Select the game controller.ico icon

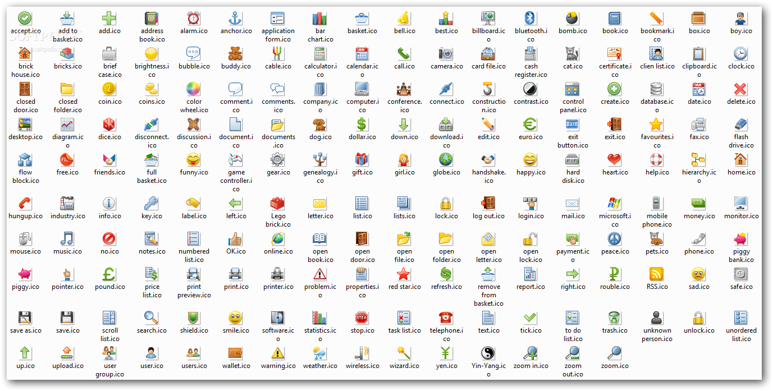pos(236,161)
